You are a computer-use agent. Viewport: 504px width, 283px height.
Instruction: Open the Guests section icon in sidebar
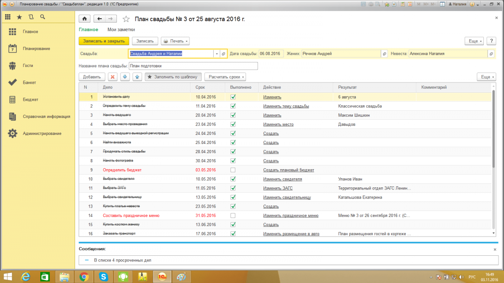(13, 65)
